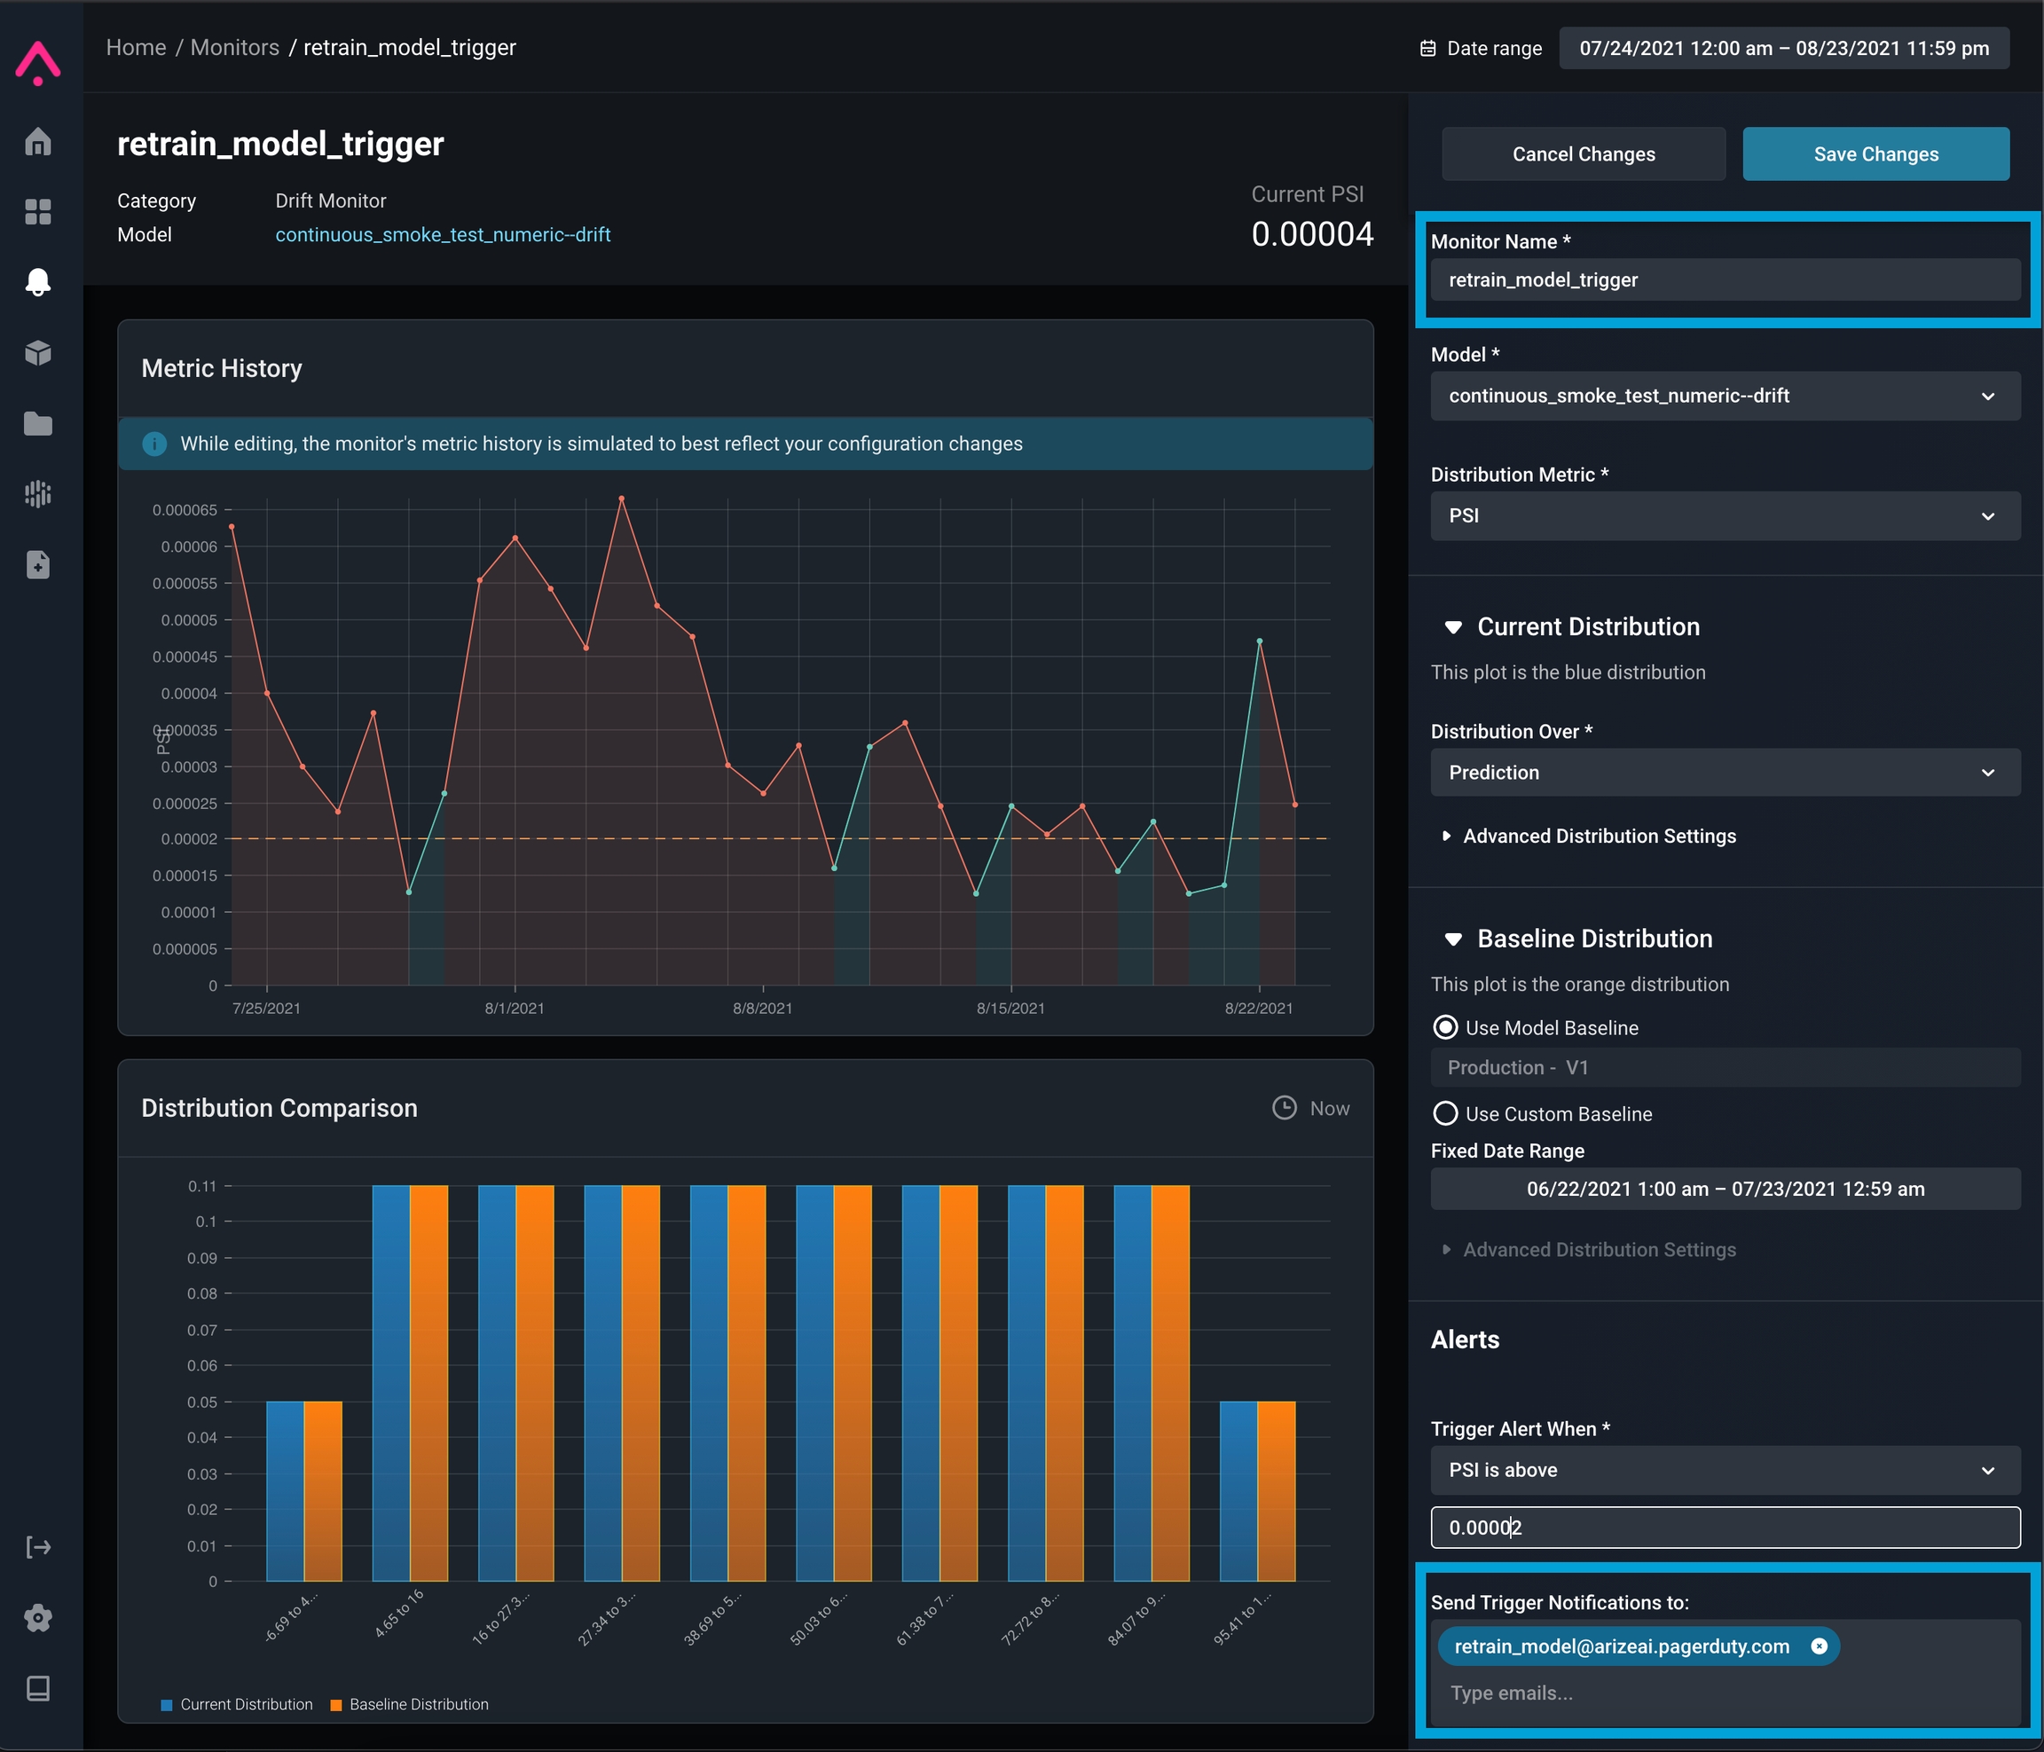
Task: Go to Monitors in breadcrumb
Action: click(x=235, y=47)
